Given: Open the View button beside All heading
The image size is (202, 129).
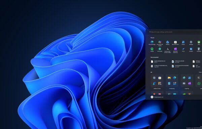Looking at the screenshot, I should (200, 72).
